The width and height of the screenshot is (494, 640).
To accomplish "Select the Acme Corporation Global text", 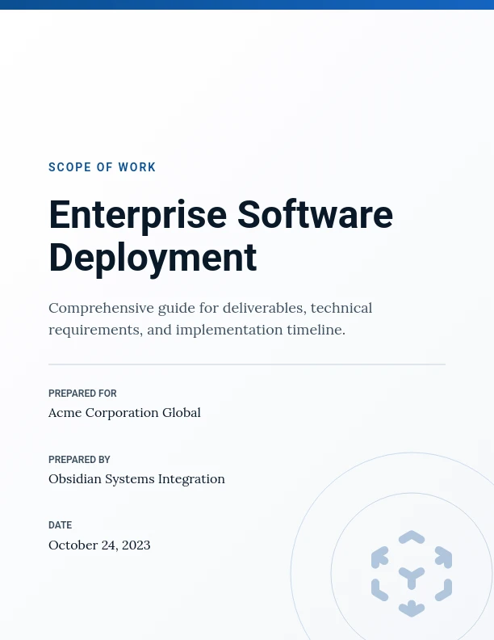I will [x=124, y=413].
